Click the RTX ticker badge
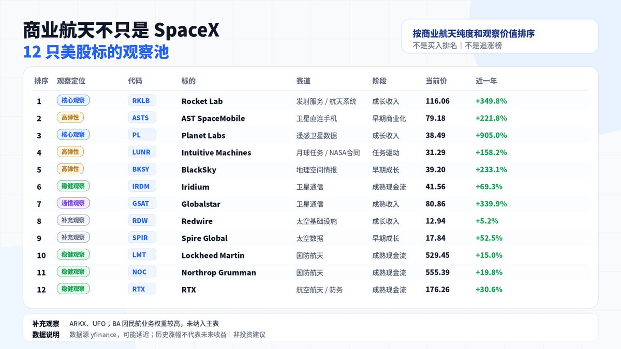621x349 pixels. (142, 289)
